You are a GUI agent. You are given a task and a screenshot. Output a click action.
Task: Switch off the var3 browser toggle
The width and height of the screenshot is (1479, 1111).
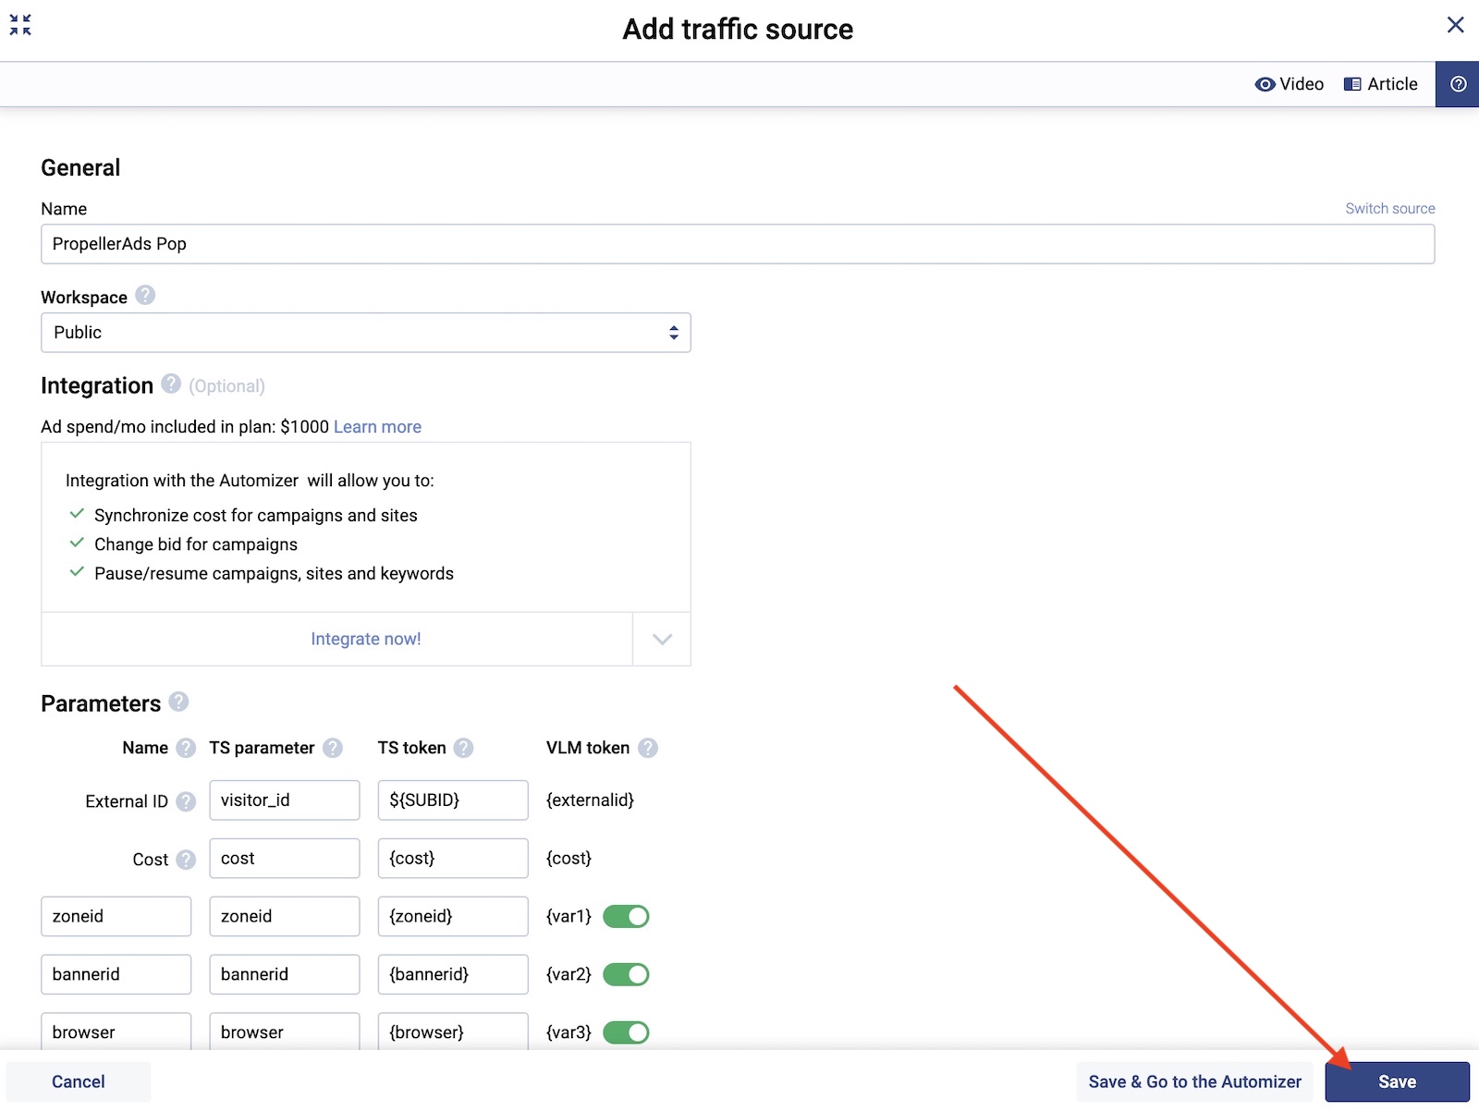click(x=626, y=1032)
